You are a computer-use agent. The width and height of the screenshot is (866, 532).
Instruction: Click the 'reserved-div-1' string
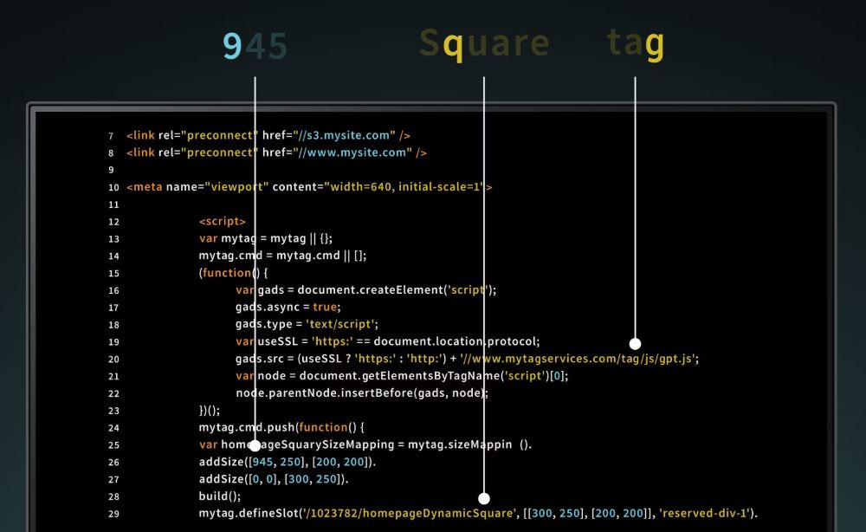pos(707,513)
